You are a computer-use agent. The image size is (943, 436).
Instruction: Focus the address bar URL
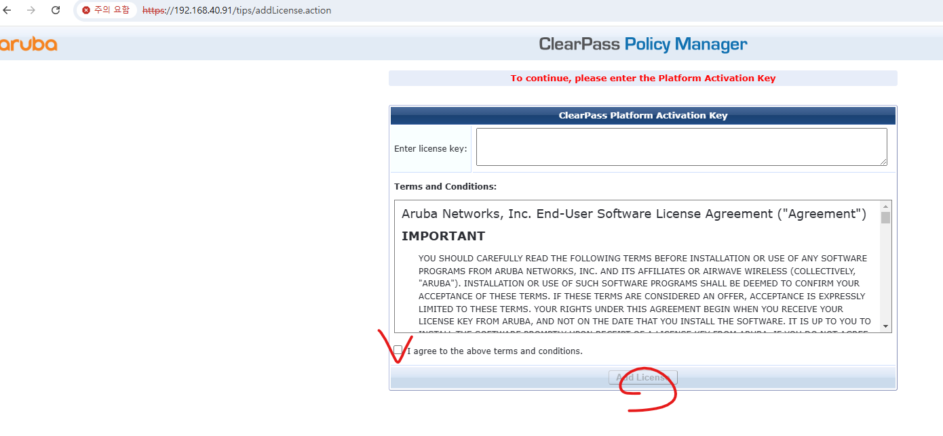point(237,11)
